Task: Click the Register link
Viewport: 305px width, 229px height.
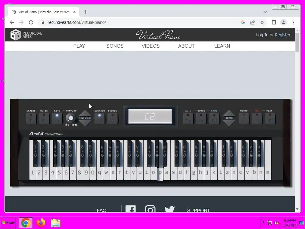Action: point(282,35)
